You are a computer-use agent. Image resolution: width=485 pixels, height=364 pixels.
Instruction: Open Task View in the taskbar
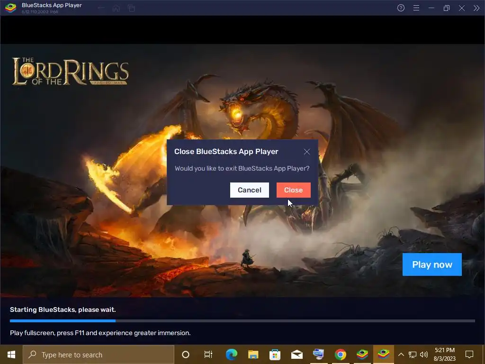(x=208, y=355)
